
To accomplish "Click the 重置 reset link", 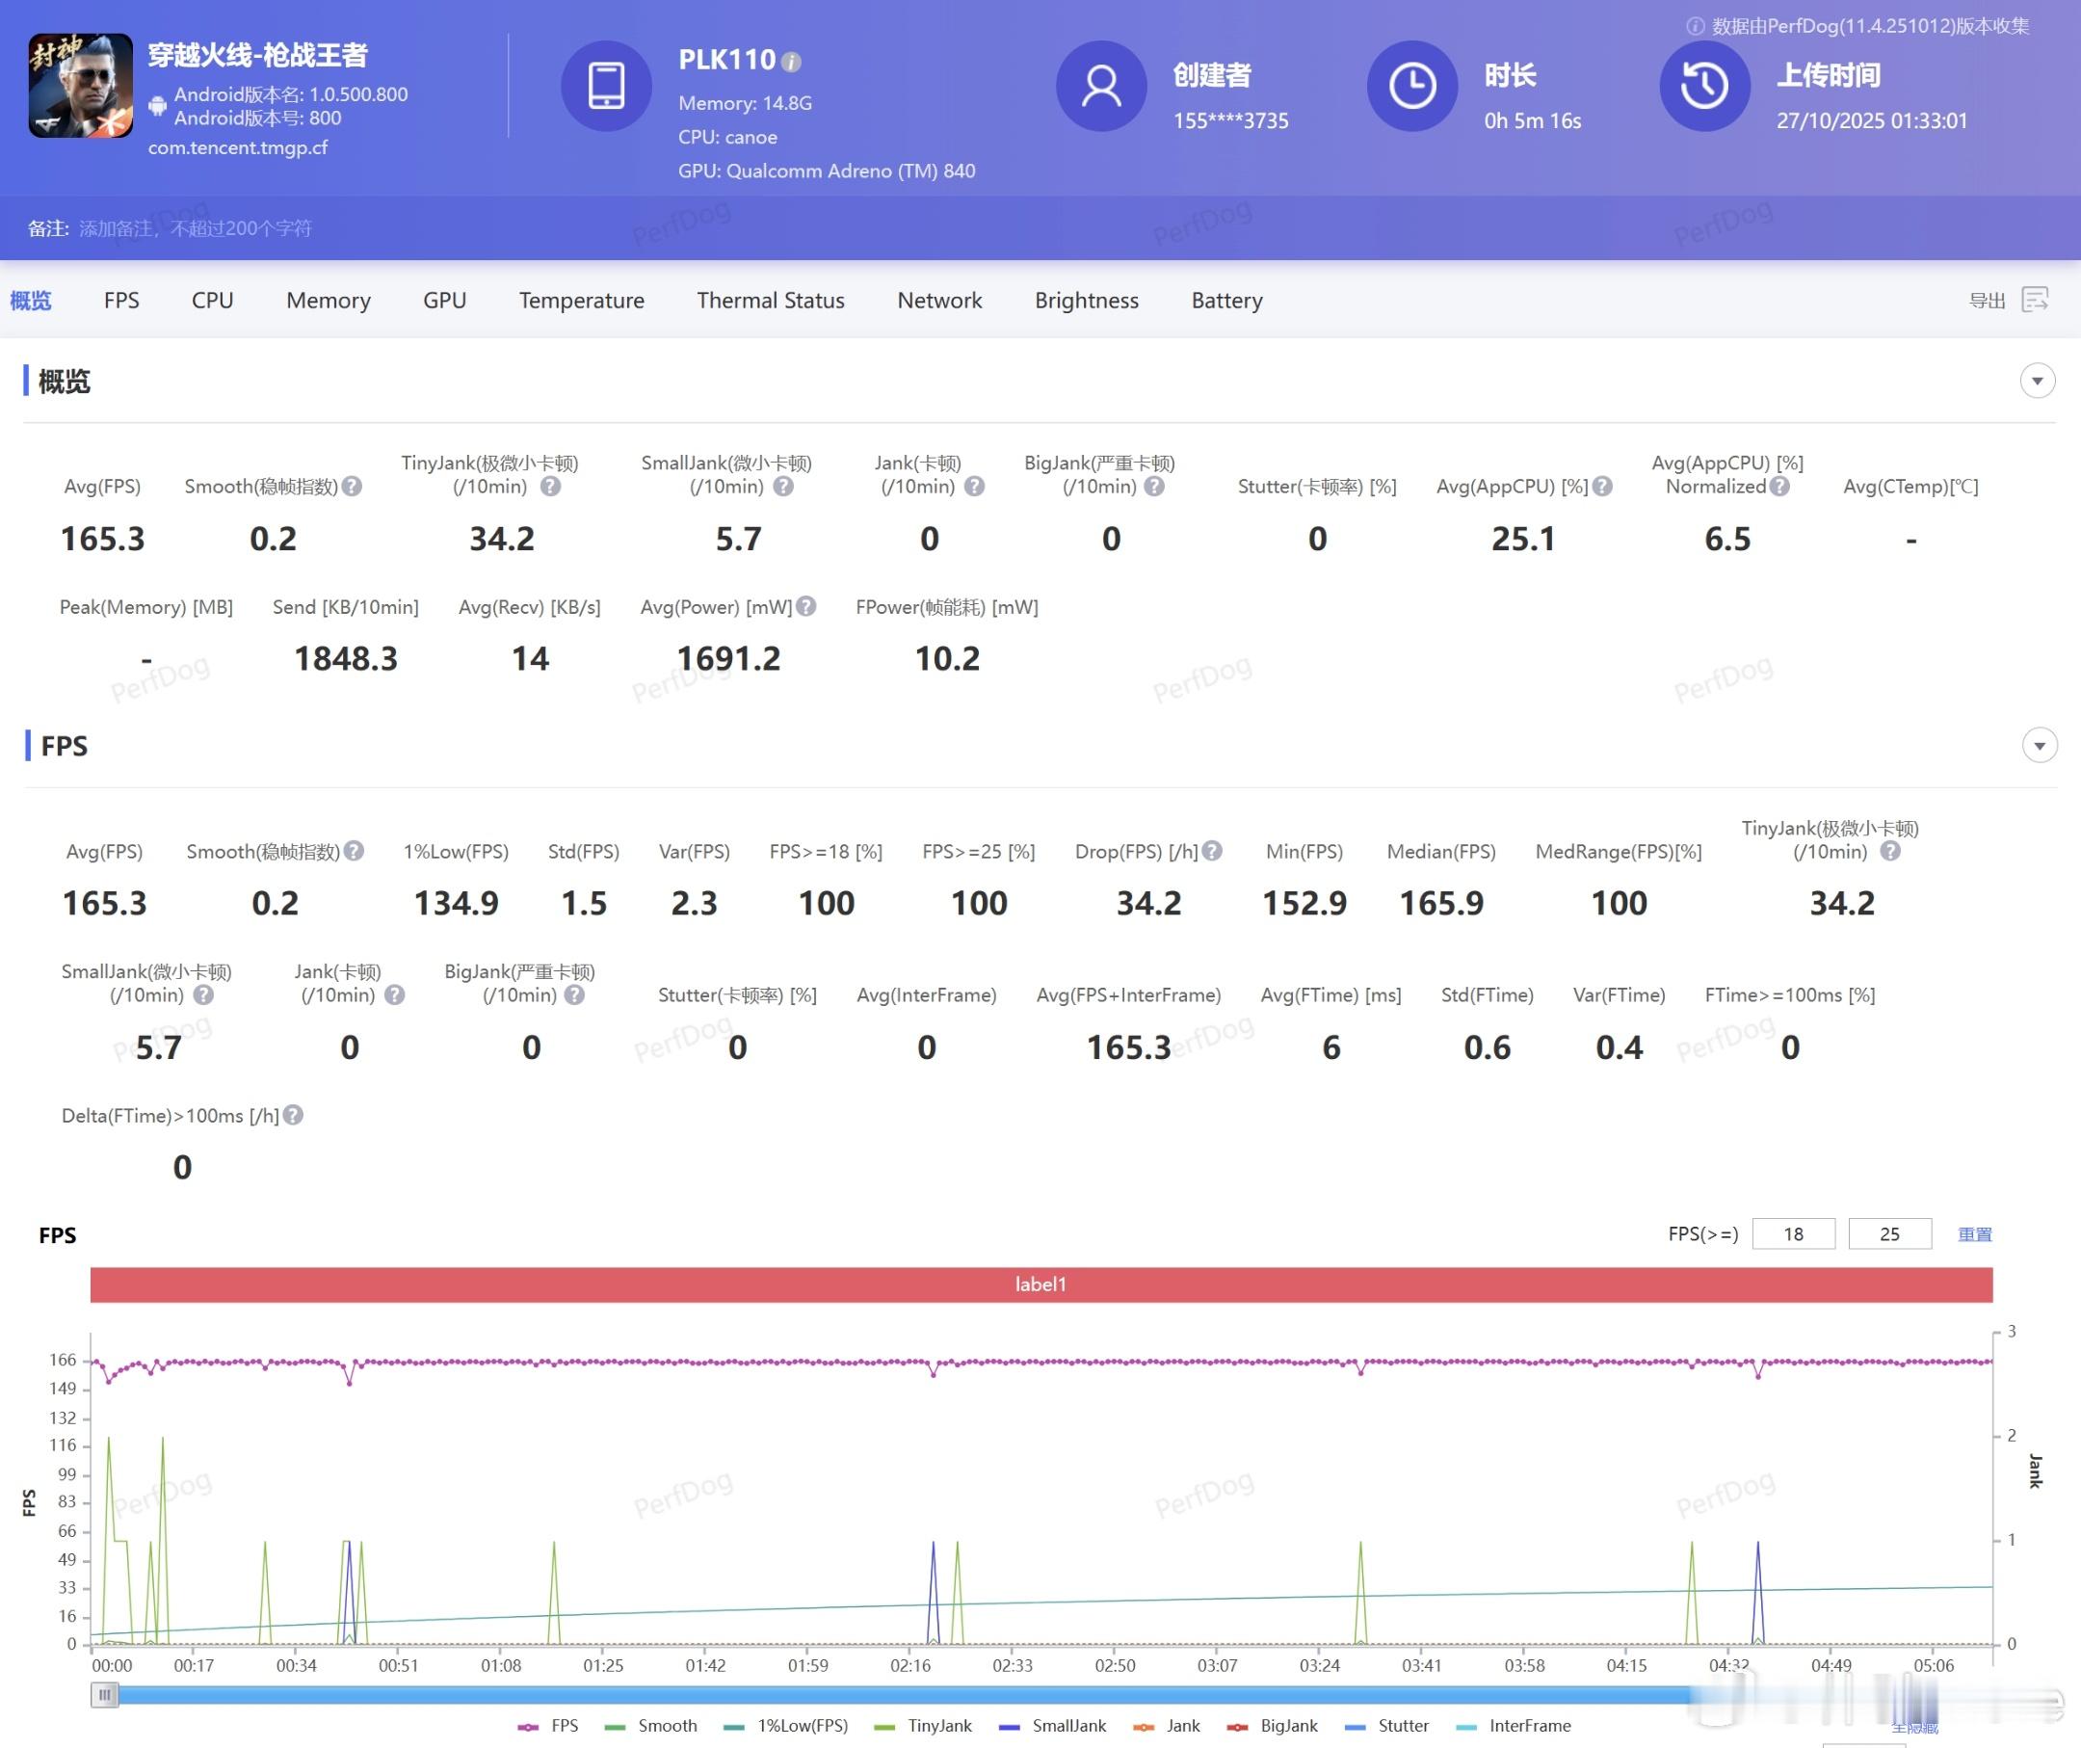I will [1974, 1233].
